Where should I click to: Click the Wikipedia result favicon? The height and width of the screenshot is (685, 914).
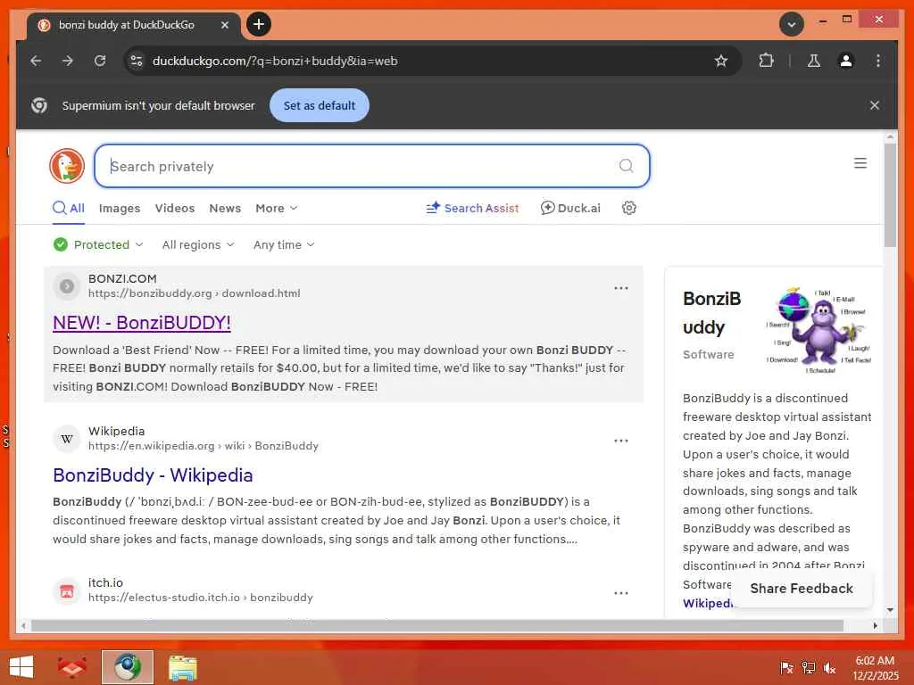click(67, 439)
